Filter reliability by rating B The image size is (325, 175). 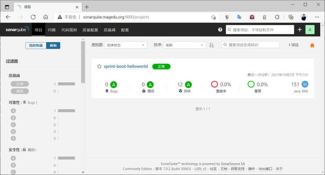[13, 118]
